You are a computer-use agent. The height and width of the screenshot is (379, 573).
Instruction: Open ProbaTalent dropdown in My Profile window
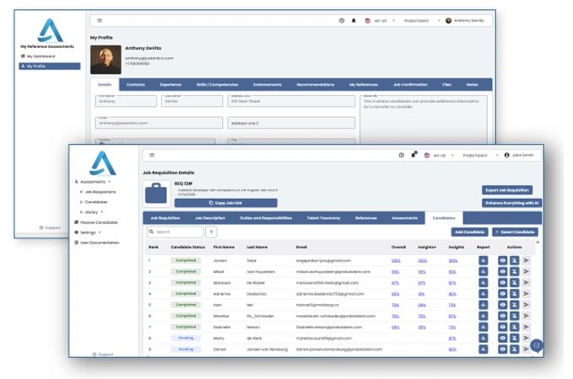pyautogui.click(x=421, y=20)
